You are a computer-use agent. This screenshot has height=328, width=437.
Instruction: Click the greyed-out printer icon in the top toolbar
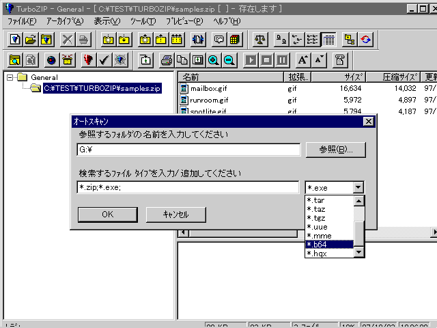coord(83,40)
